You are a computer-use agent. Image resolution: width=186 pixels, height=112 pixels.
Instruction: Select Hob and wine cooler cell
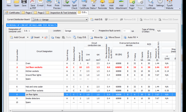pos(45,87)
